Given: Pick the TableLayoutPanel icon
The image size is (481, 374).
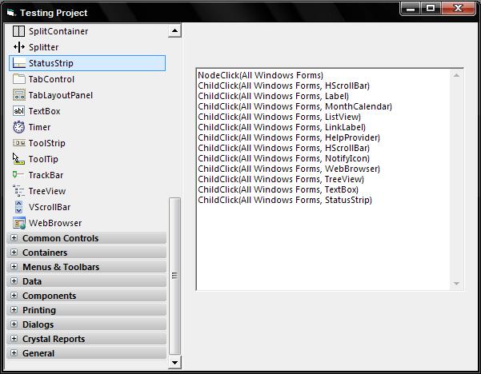Looking at the screenshot, I should tap(19, 95).
